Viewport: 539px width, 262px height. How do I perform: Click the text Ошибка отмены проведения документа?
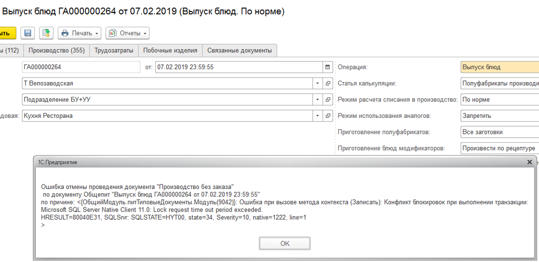[98, 187]
